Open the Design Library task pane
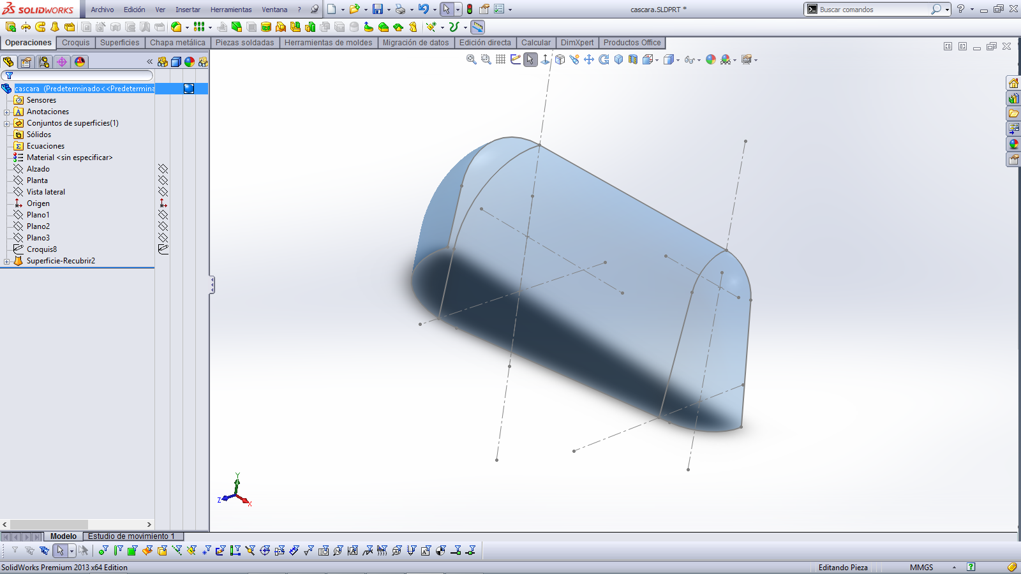The image size is (1021, 574). pyautogui.click(x=1013, y=98)
